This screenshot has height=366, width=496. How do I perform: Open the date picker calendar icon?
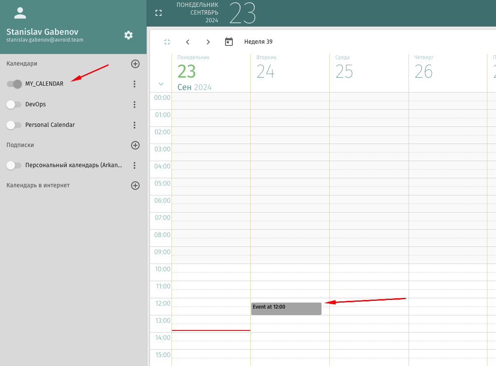coord(229,42)
